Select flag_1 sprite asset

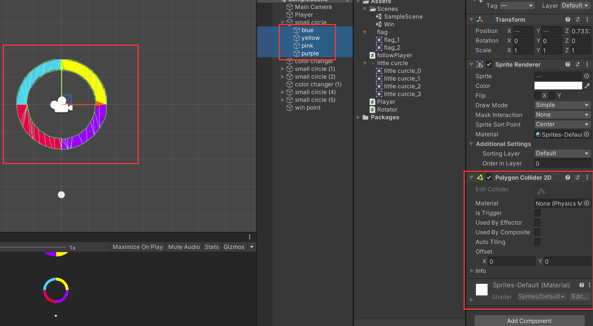(391, 40)
